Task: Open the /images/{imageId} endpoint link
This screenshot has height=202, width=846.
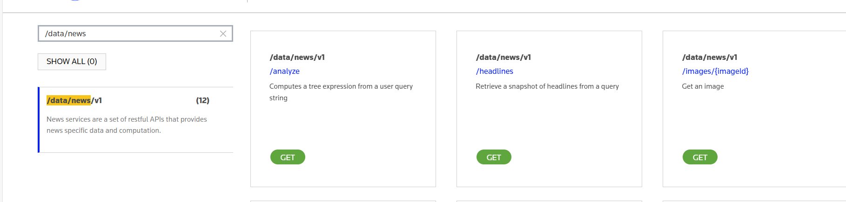Action: tap(715, 71)
